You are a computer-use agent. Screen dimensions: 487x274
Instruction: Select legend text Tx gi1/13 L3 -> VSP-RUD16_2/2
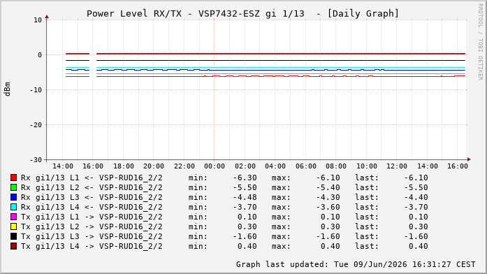tap(92, 237)
